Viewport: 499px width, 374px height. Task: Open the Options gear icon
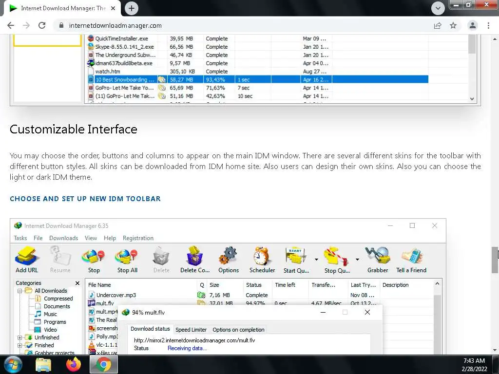(x=228, y=259)
